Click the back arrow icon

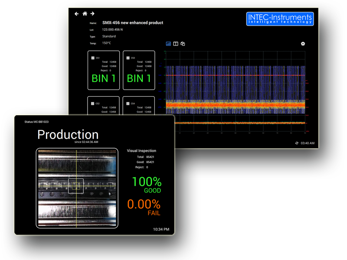tap(77, 14)
